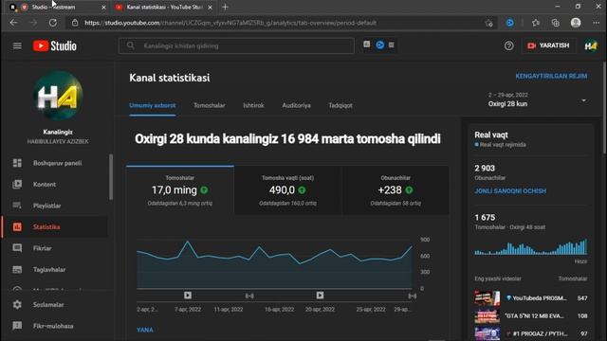The height and width of the screenshot is (341, 607).
Task: Switch to the Tadqiqot tab
Action: pyautogui.click(x=340, y=105)
